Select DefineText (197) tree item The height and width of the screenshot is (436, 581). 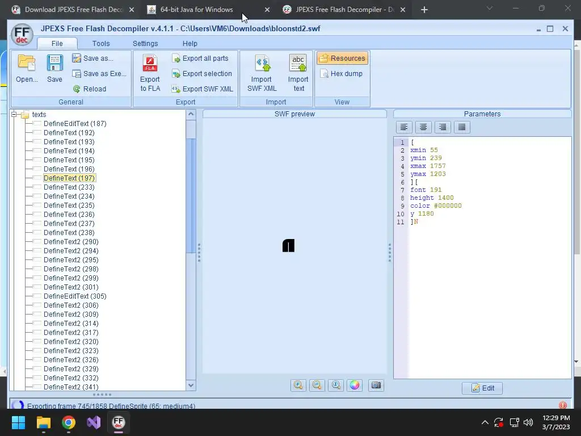69,178
